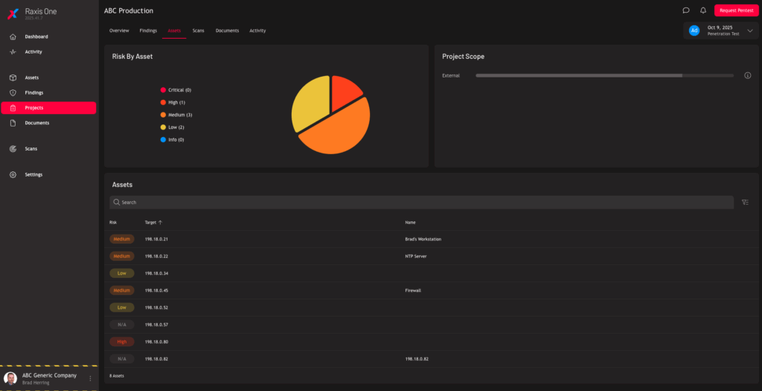Sort the table by Target column
This screenshot has width=762, height=391.
(x=153, y=222)
